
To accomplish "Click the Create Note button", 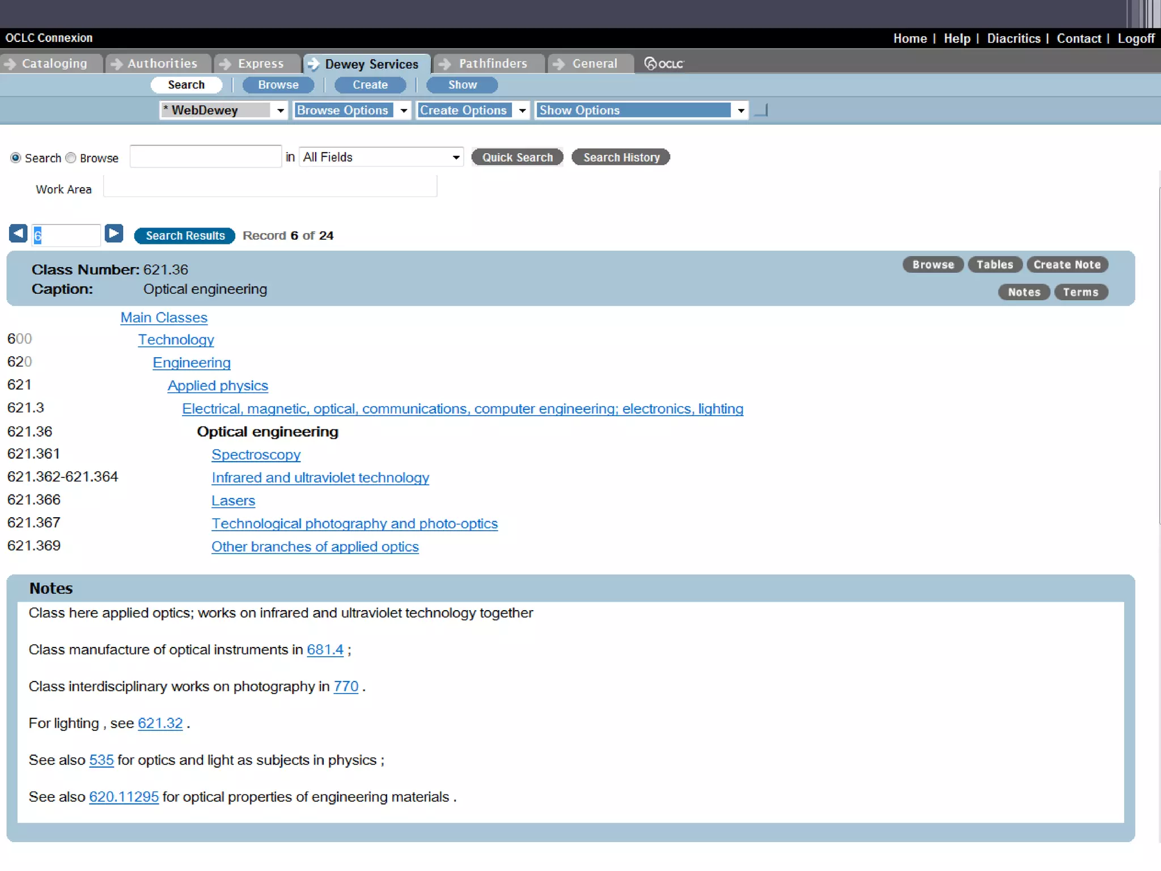I will pos(1066,265).
